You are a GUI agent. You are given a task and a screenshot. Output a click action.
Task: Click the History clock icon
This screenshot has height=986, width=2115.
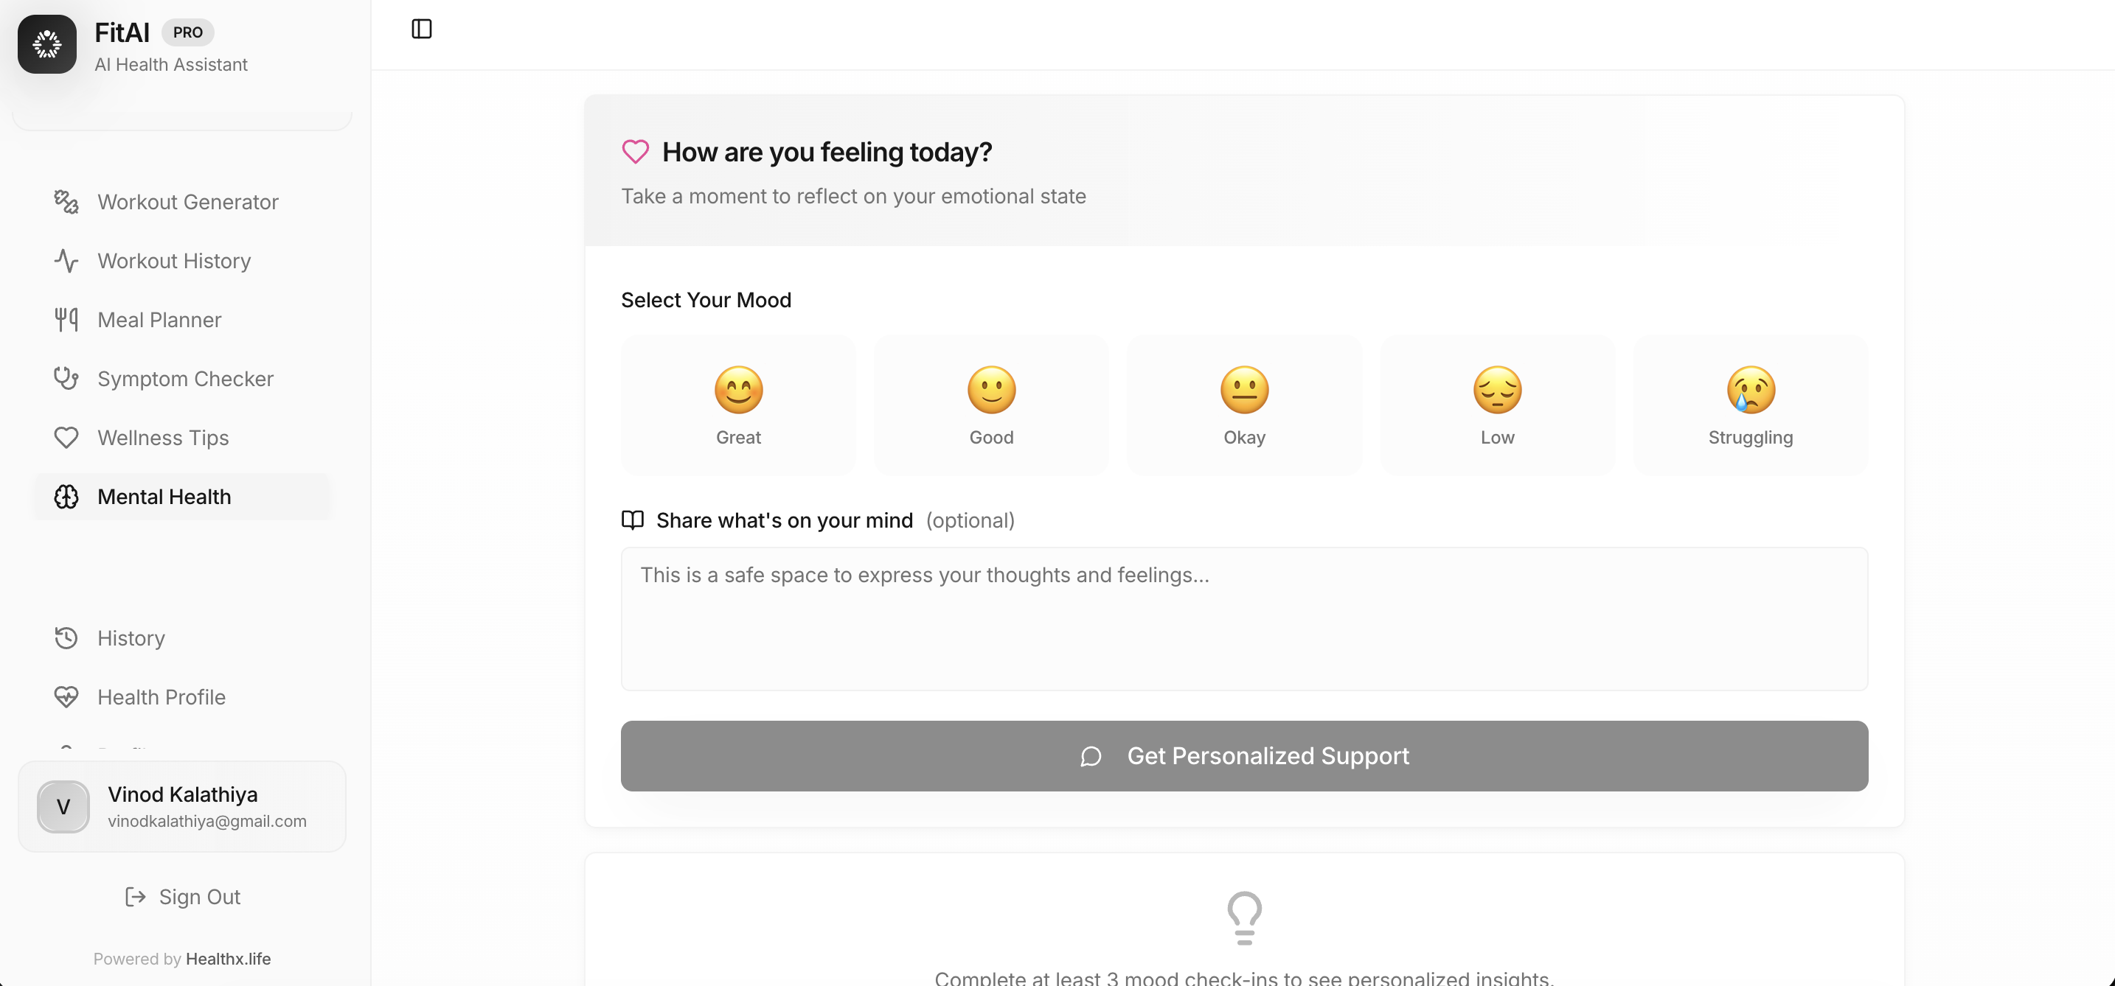(x=66, y=638)
